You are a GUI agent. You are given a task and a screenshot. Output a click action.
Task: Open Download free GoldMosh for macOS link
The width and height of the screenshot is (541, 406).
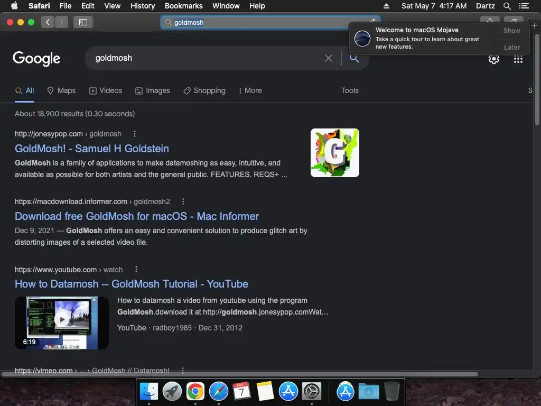coord(137,216)
